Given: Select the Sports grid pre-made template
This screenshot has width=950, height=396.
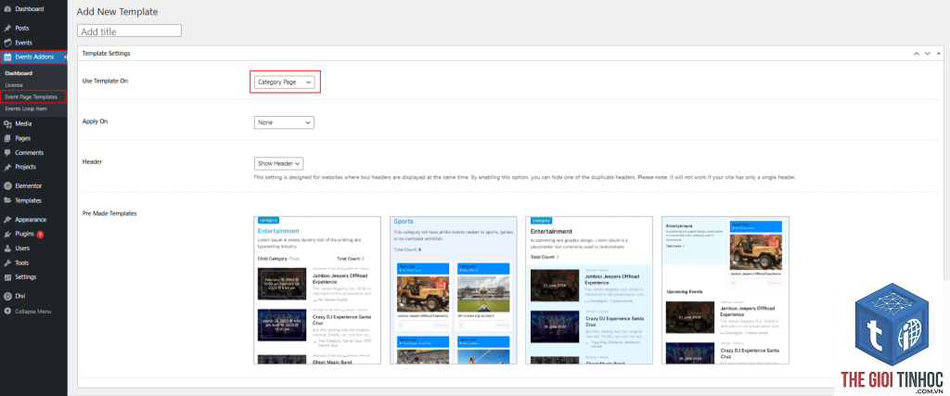Looking at the screenshot, I should (453, 290).
